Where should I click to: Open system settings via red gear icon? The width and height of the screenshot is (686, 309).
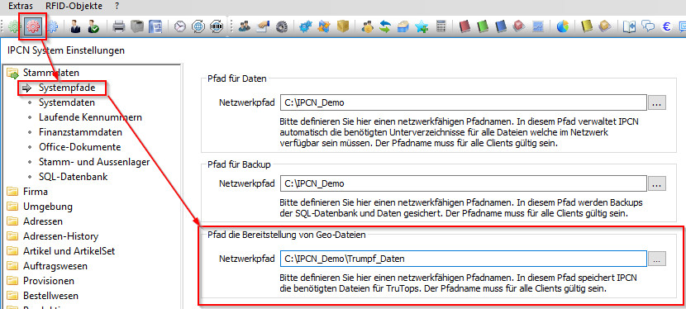pos(32,26)
